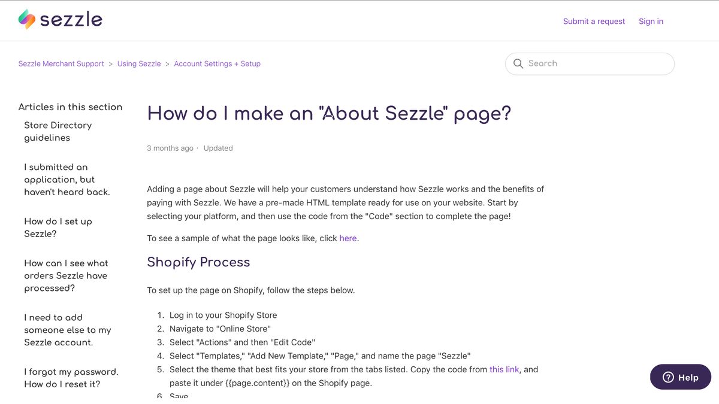This screenshot has width=719, height=404.
Task: Navigate to Account Settings + Setup breadcrumb
Action: 217,63
